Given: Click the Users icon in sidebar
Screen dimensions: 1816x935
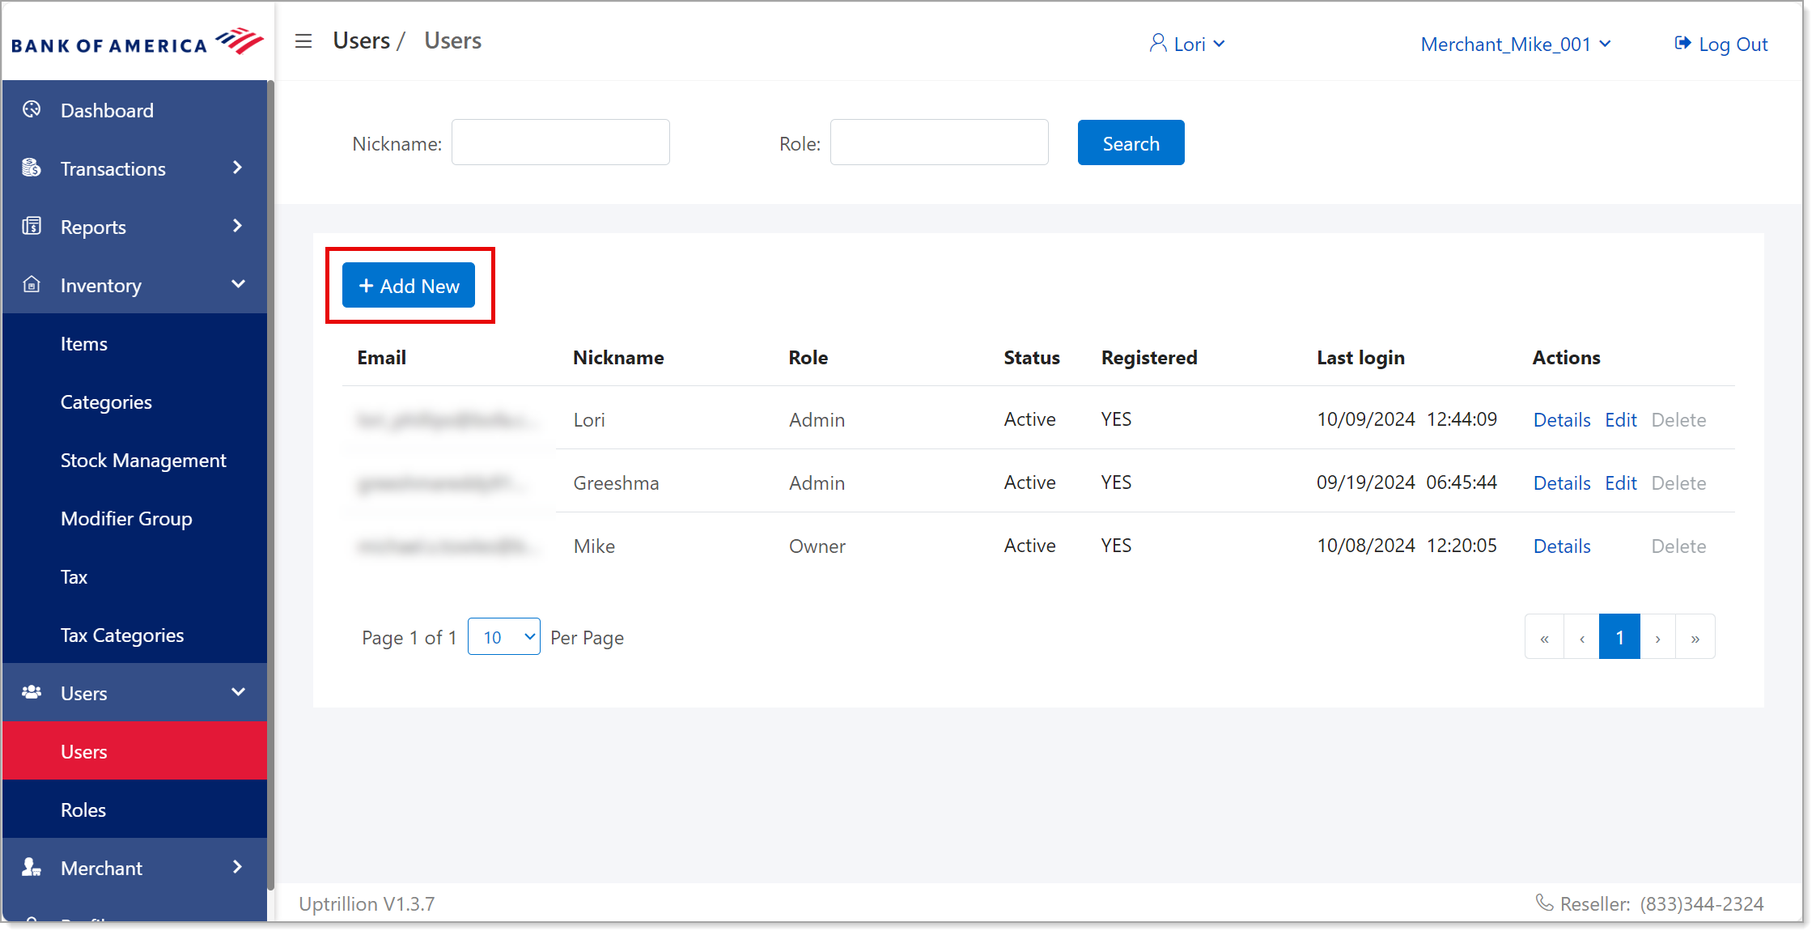Looking at the screenshot, I should pyautogui.click(x=33, y=693).
